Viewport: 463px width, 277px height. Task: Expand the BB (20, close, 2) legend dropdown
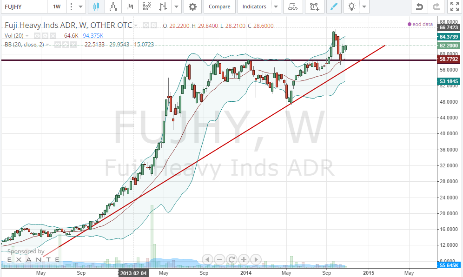tap(47, 45)
